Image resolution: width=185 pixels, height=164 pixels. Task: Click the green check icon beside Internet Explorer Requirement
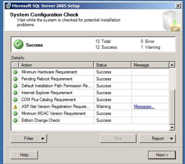(x=15, y=93)
